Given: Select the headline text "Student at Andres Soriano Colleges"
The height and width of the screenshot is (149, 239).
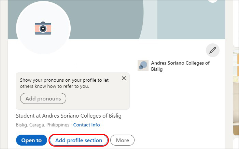Looking at the screenshot, I should click(x=69, y=116).
